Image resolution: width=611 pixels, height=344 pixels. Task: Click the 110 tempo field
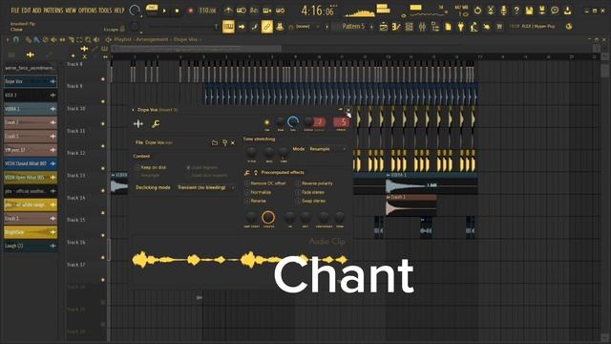(207, 11)
